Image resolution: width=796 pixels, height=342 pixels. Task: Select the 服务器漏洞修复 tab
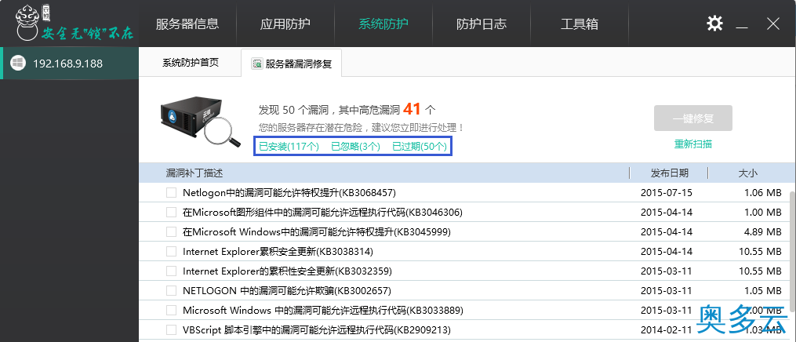292,64
